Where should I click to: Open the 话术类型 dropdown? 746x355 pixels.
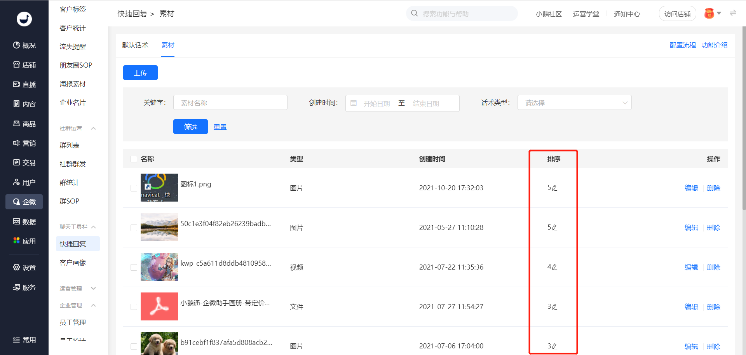click(574, 103)
